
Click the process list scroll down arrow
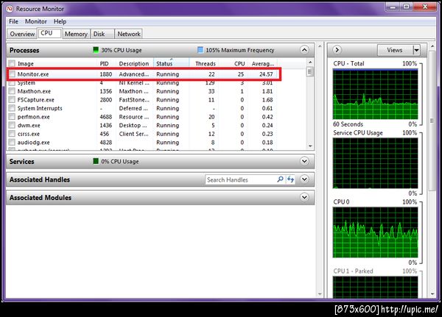coord(310,146)
